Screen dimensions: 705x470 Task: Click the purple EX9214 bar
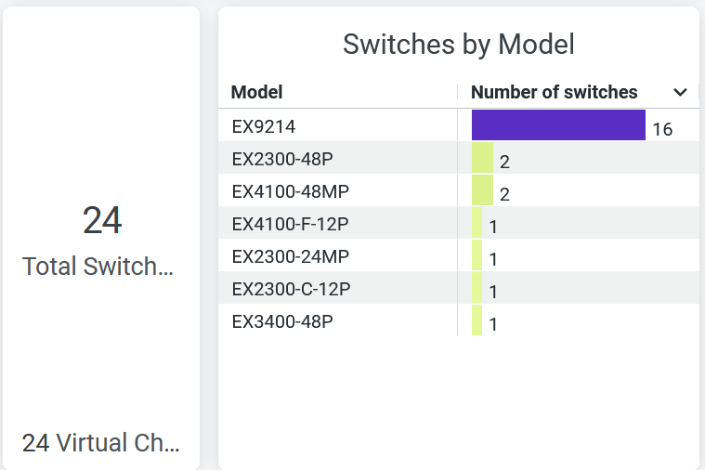[558, 125]
